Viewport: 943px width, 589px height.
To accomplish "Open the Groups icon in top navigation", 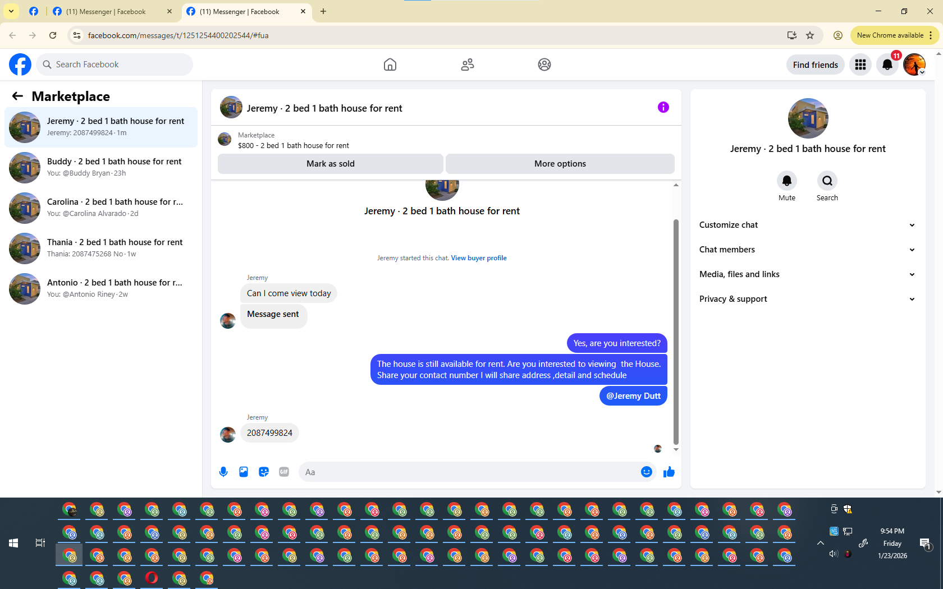I will pos(544,65).
